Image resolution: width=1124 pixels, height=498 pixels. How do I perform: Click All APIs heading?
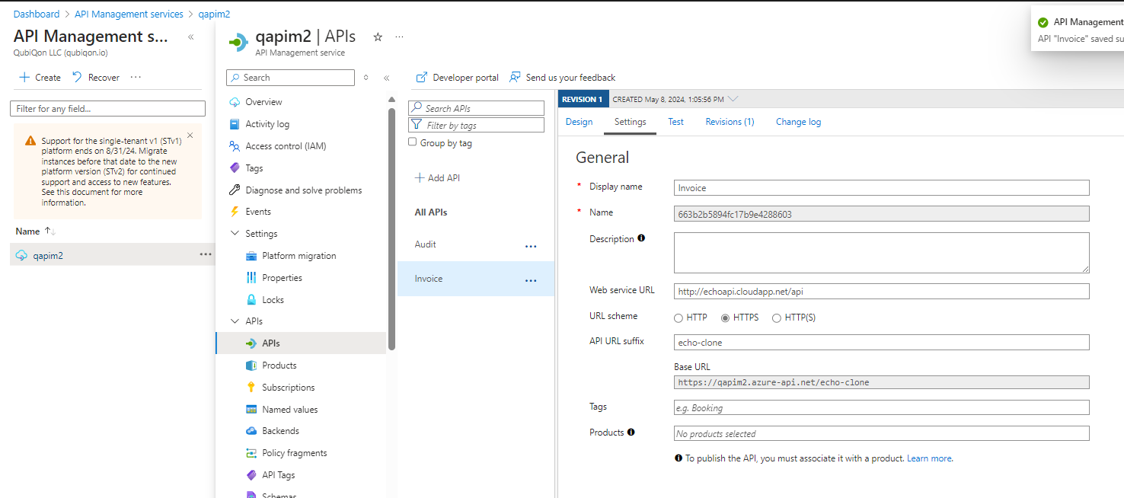coord(430,212)
